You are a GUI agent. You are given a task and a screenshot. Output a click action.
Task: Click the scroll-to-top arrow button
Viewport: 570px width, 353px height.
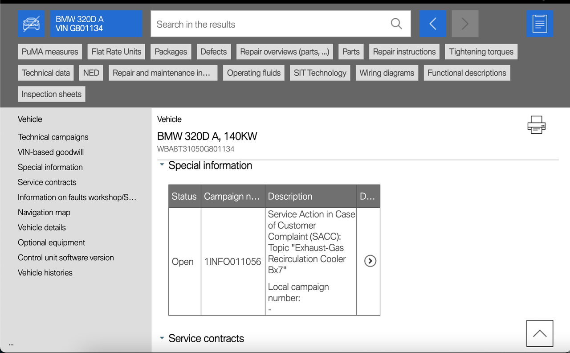point(540,333)
